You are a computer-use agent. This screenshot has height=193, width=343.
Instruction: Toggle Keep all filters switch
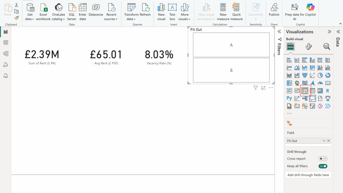323,166
